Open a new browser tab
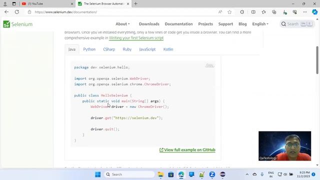 point(135,3)
